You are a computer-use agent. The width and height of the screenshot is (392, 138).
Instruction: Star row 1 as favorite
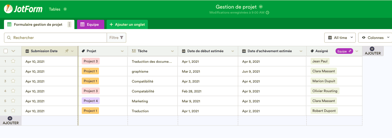13,61
